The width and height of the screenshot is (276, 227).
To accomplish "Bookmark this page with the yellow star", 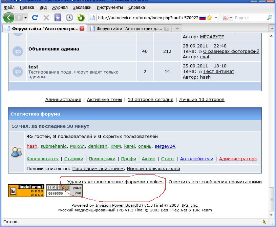I will click(x=210, y=18).
